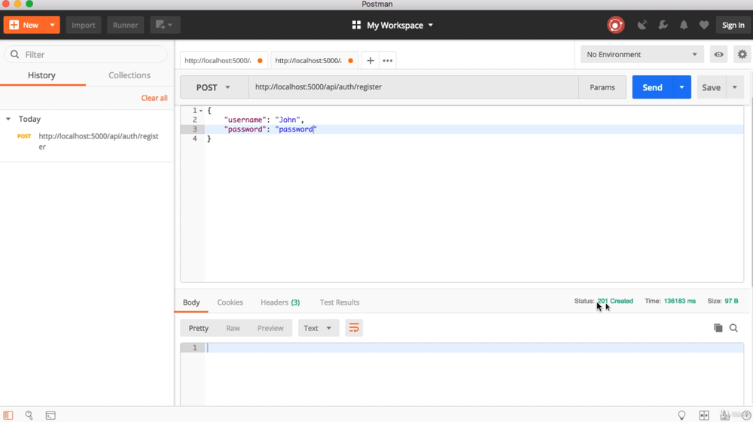753x422 pixels.
Task: Click the 136183 ms time value
Action: click(679, 301)
